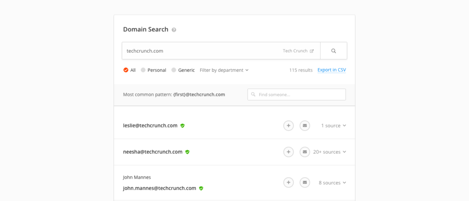This screenshot has width=469, height=201.
Task: Open Tech Crunch external link icon
Action: pyautogui.click(x=311, y=51)
